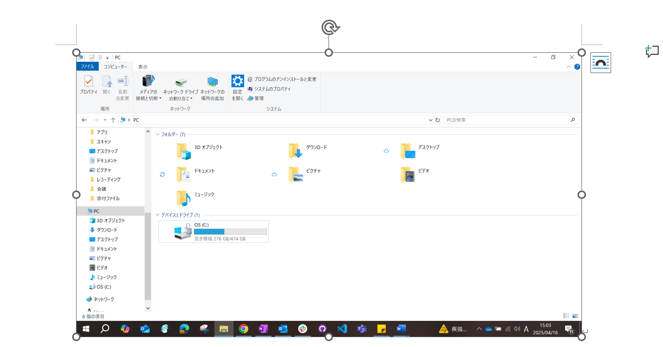Screen dimensions: 663x347
Task: Click the Back navigation arrow
Action: [x=84, y=119]
